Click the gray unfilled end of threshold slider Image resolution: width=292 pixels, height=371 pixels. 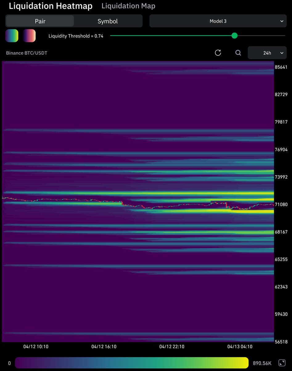262,36
